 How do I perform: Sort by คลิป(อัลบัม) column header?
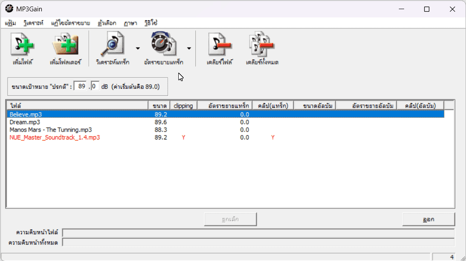click(x=420, y=106)
